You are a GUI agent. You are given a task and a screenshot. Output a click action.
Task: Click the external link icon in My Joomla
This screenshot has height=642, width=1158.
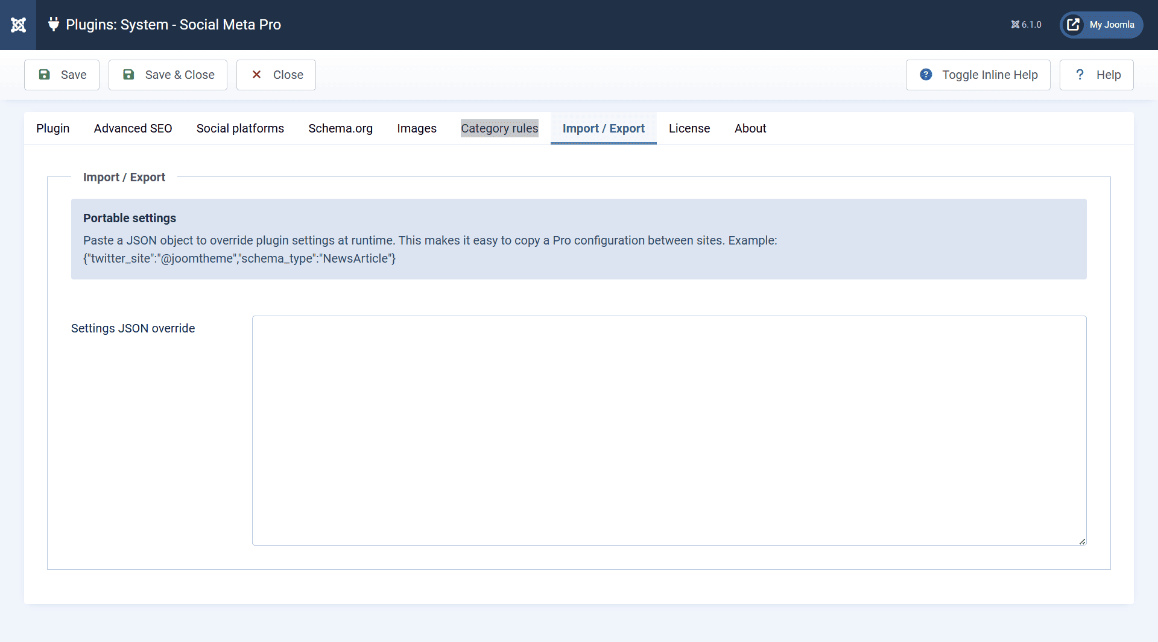(x=1074, y=25)
